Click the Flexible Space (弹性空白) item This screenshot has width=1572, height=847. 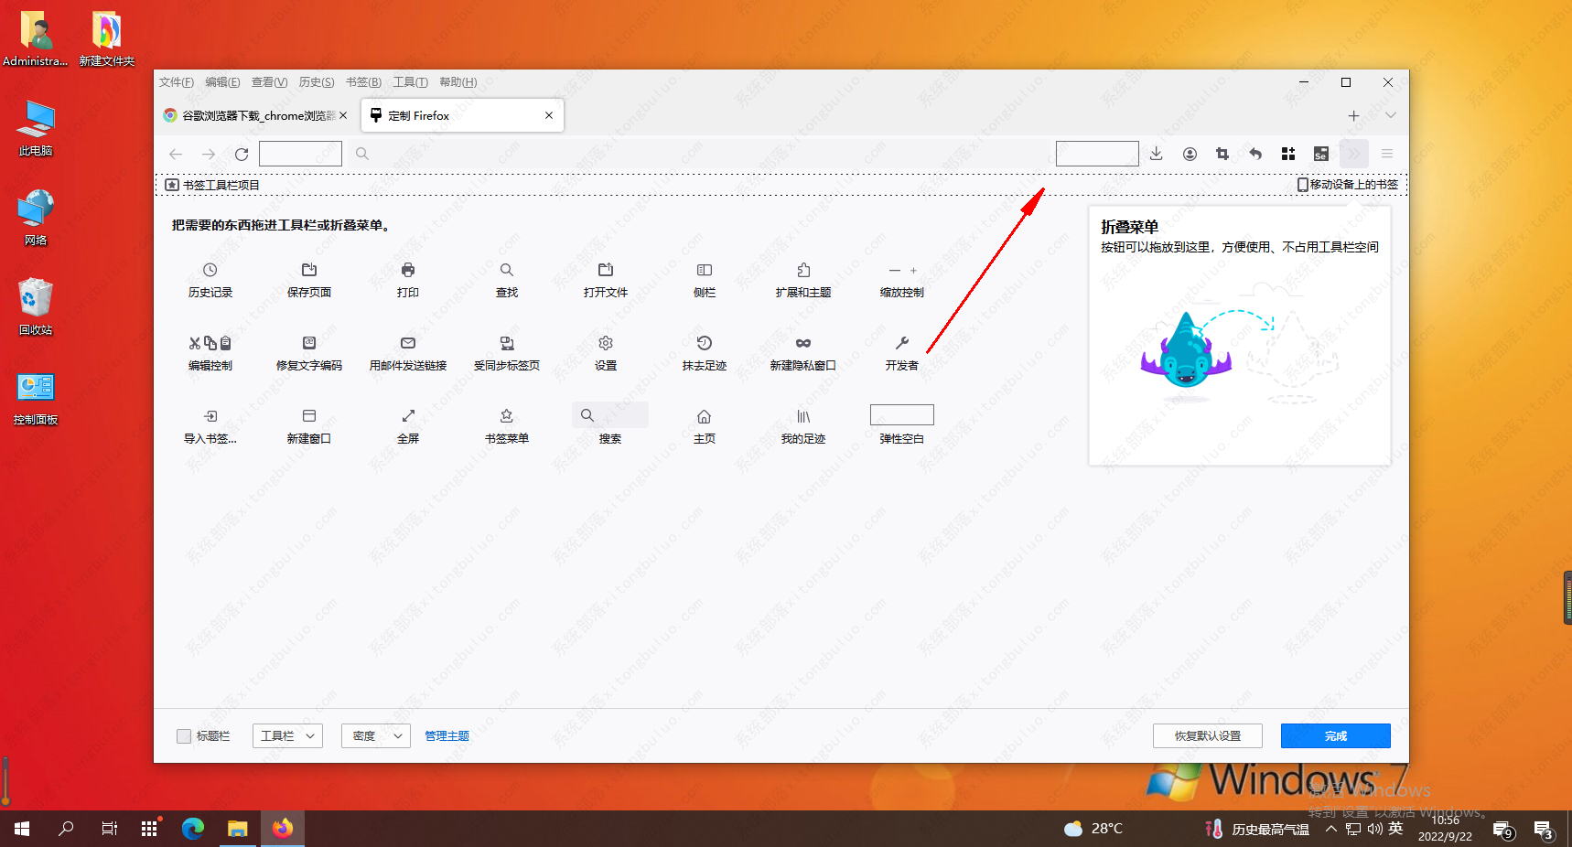[x=902, y=426]
